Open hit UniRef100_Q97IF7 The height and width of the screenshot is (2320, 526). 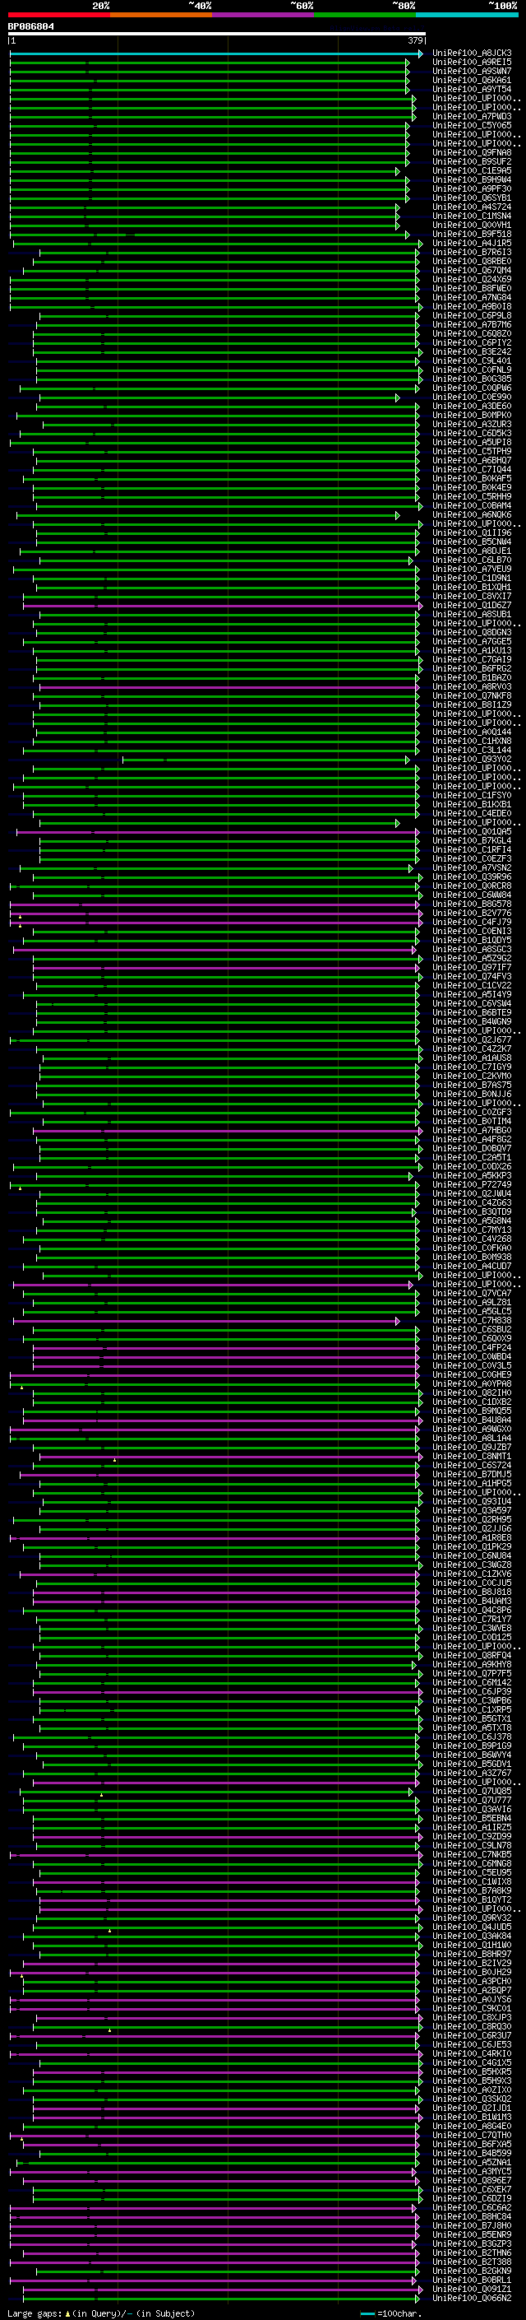point(472,967)
